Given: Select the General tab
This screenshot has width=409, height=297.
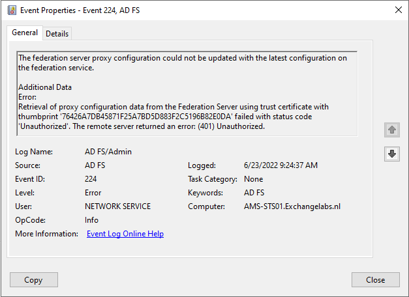Looking at the screenshot, I should (25, 33).
